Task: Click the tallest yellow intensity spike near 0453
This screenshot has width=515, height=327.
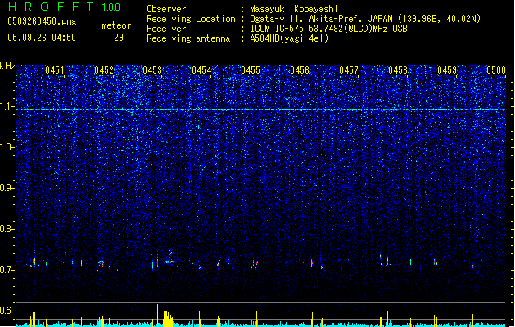Action: [x=158, y=315]
